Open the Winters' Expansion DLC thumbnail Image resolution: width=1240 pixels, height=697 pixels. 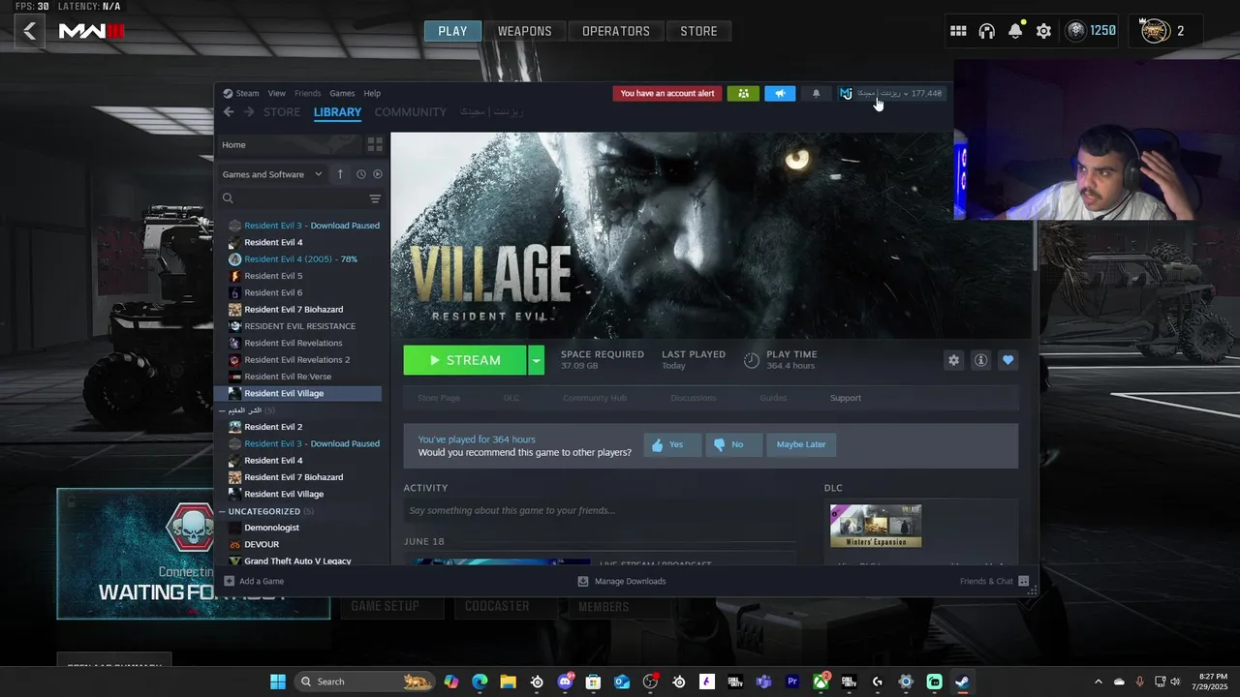[876, 526]
